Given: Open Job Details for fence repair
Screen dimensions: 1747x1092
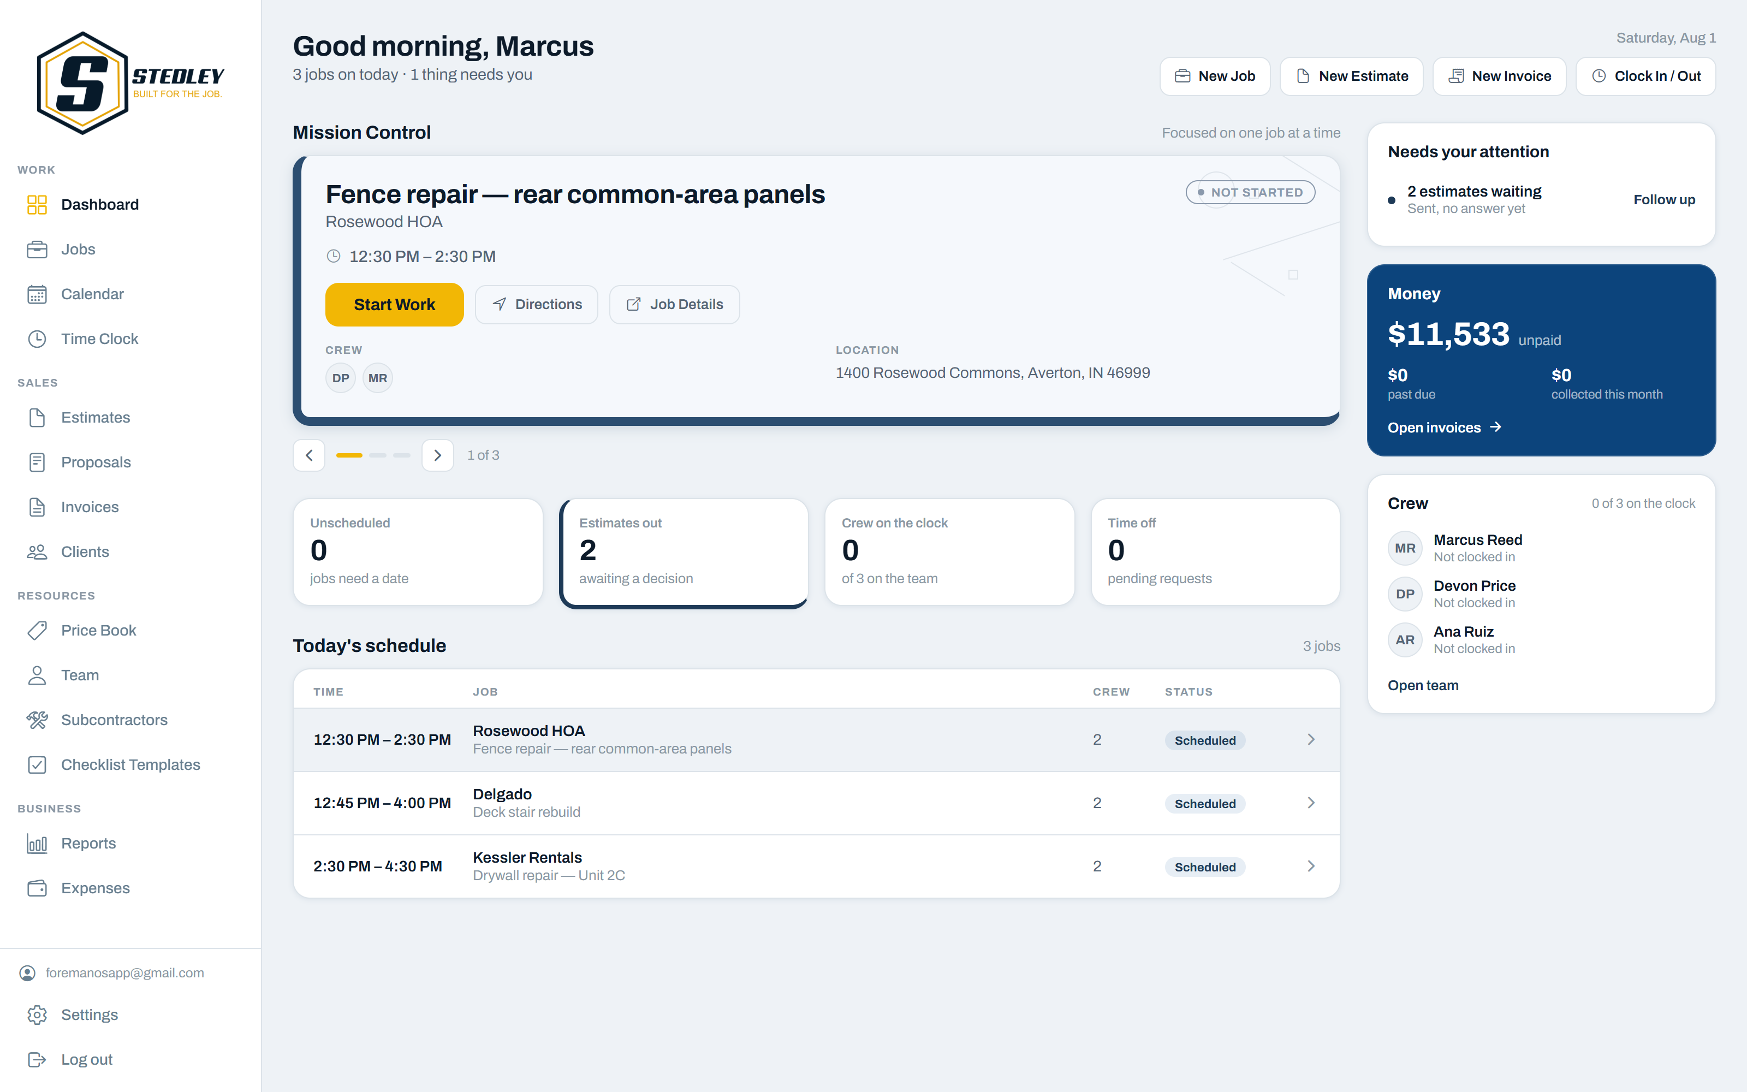Looking at the screenshot, I should tap(674, 304).
